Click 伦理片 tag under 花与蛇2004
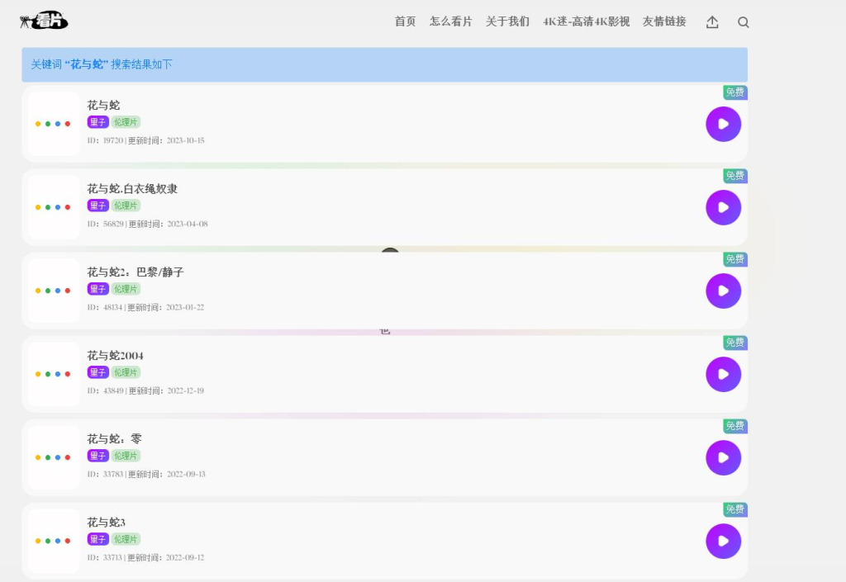The height and width of the screenshot is (582, 846). [x=126, y=372]
